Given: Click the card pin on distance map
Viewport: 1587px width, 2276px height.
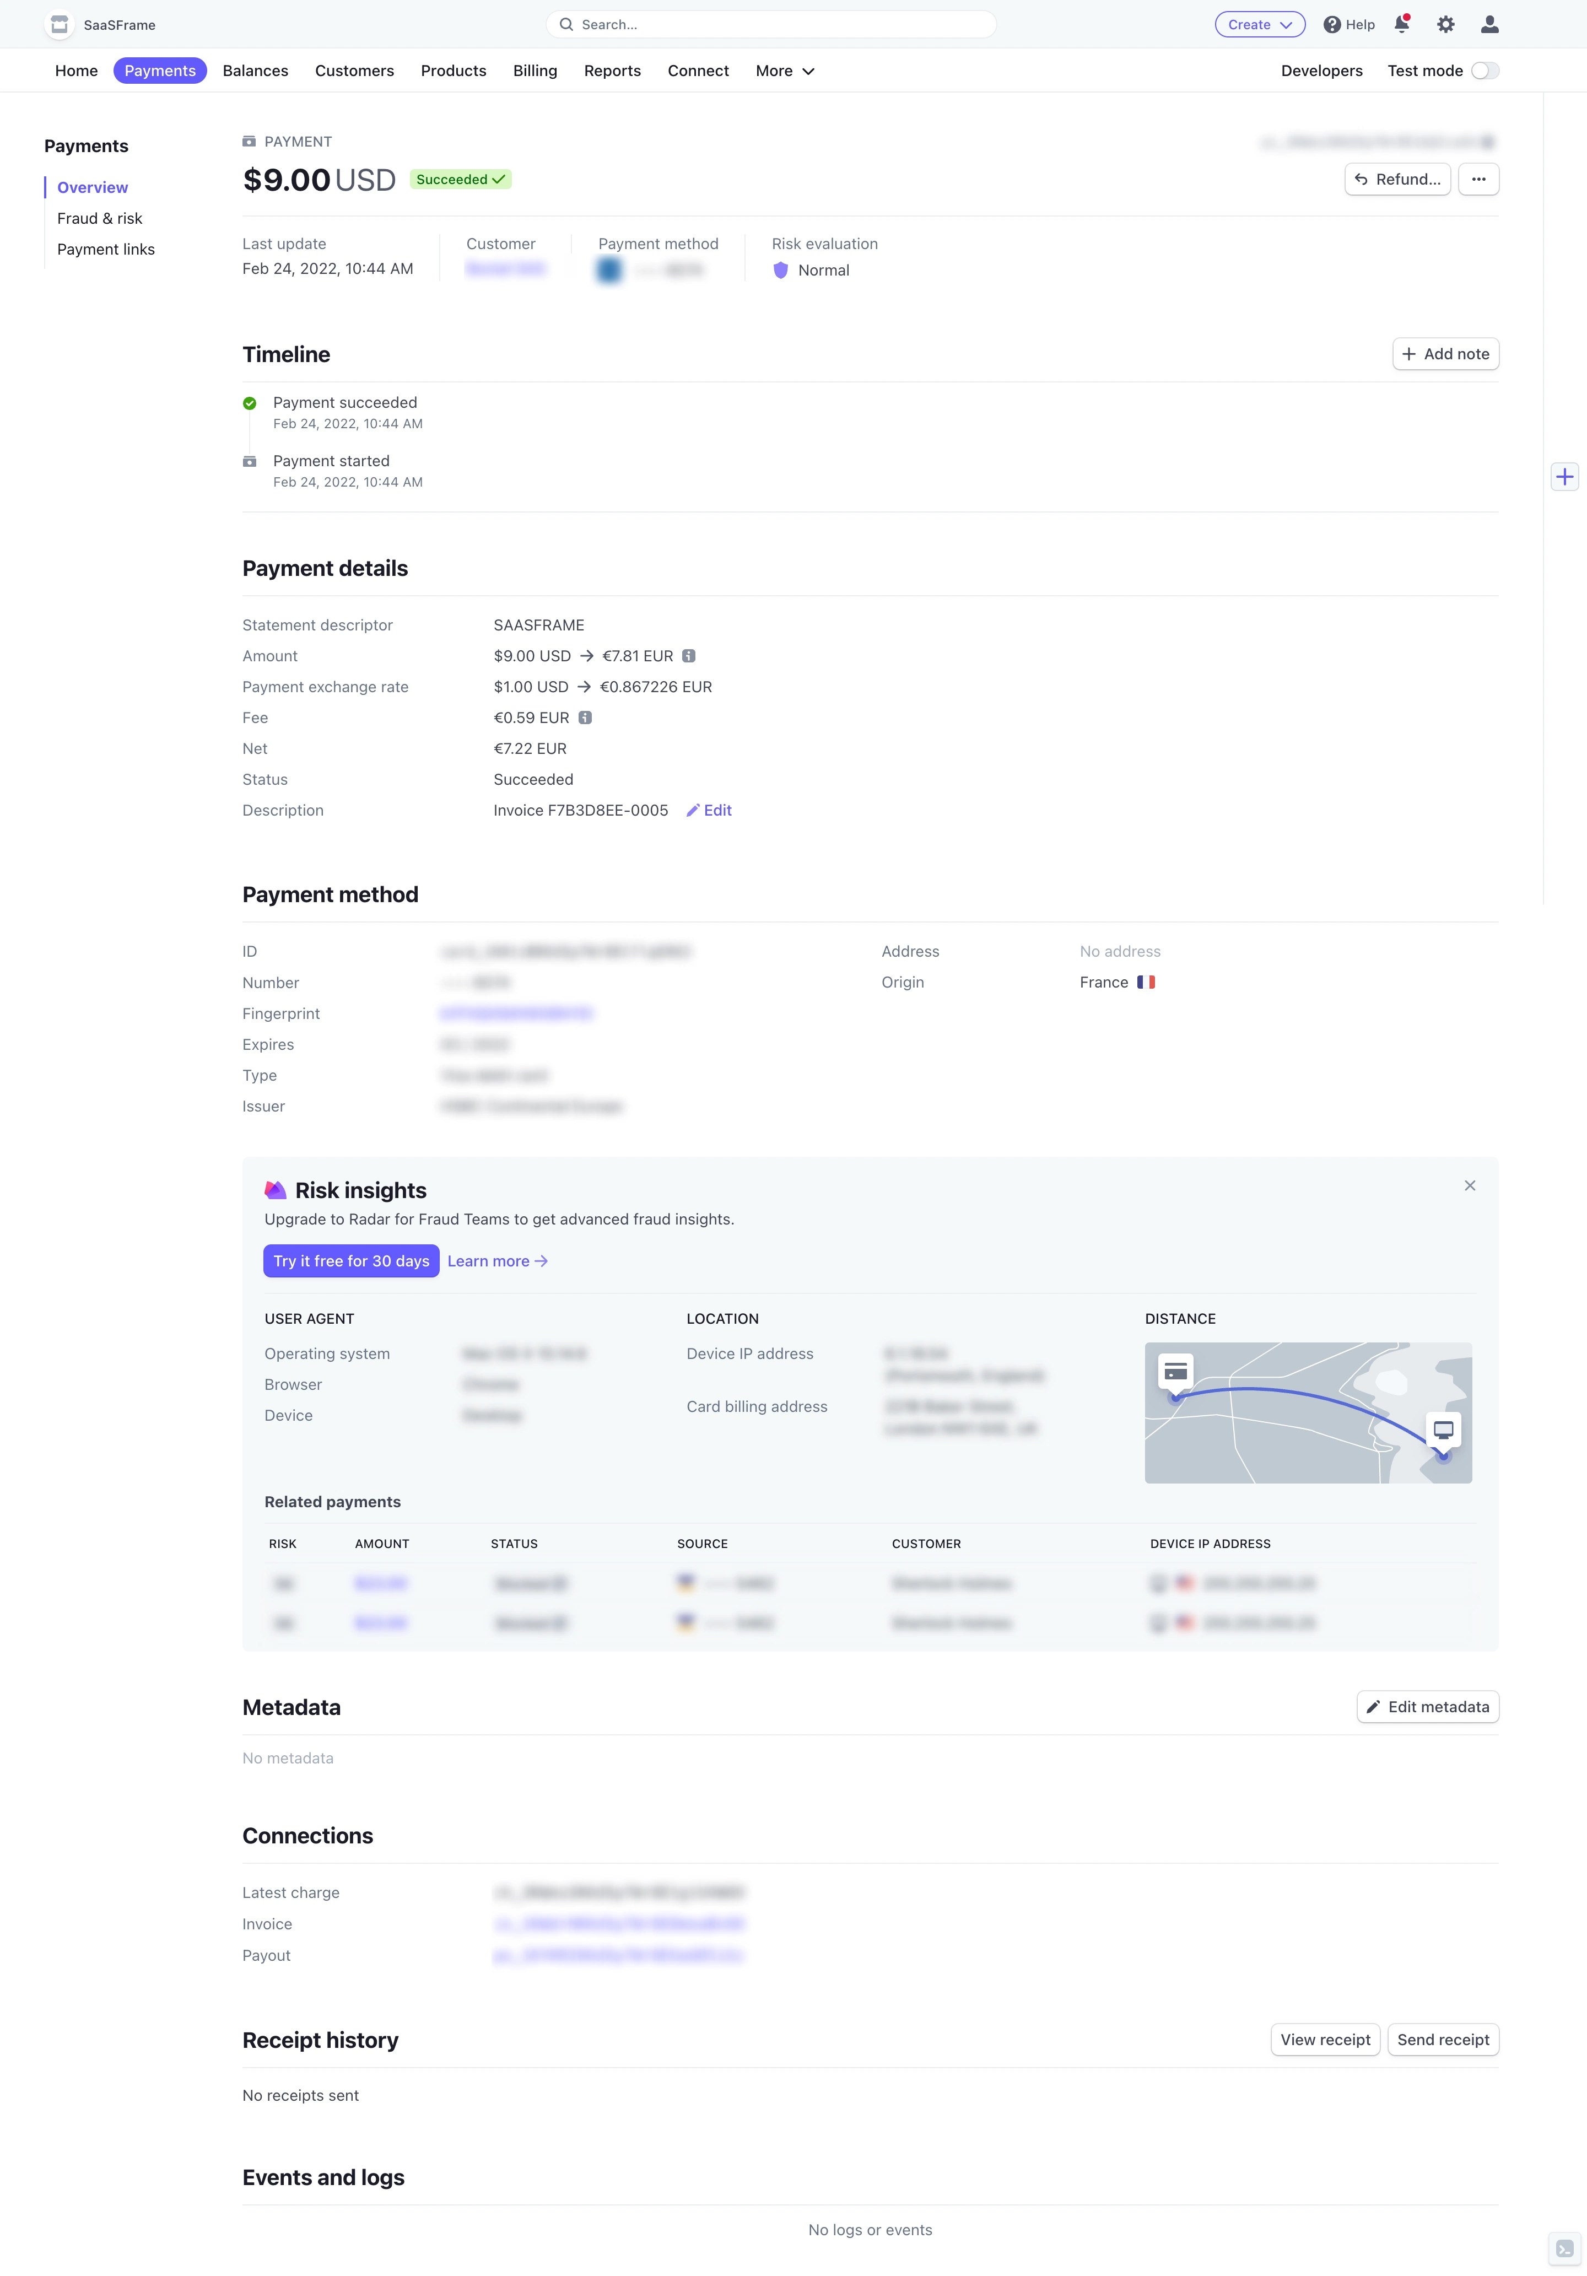Looking at the screenshot, I should pos(1175,1374).
